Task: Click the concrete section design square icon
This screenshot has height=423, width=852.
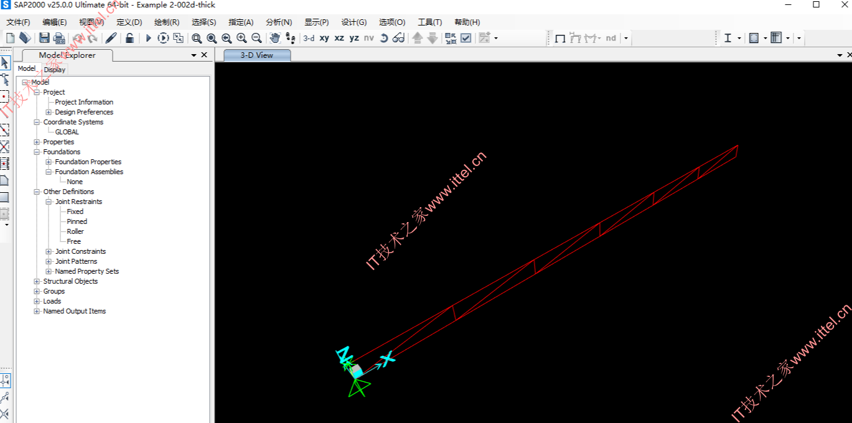Action: 754,38
